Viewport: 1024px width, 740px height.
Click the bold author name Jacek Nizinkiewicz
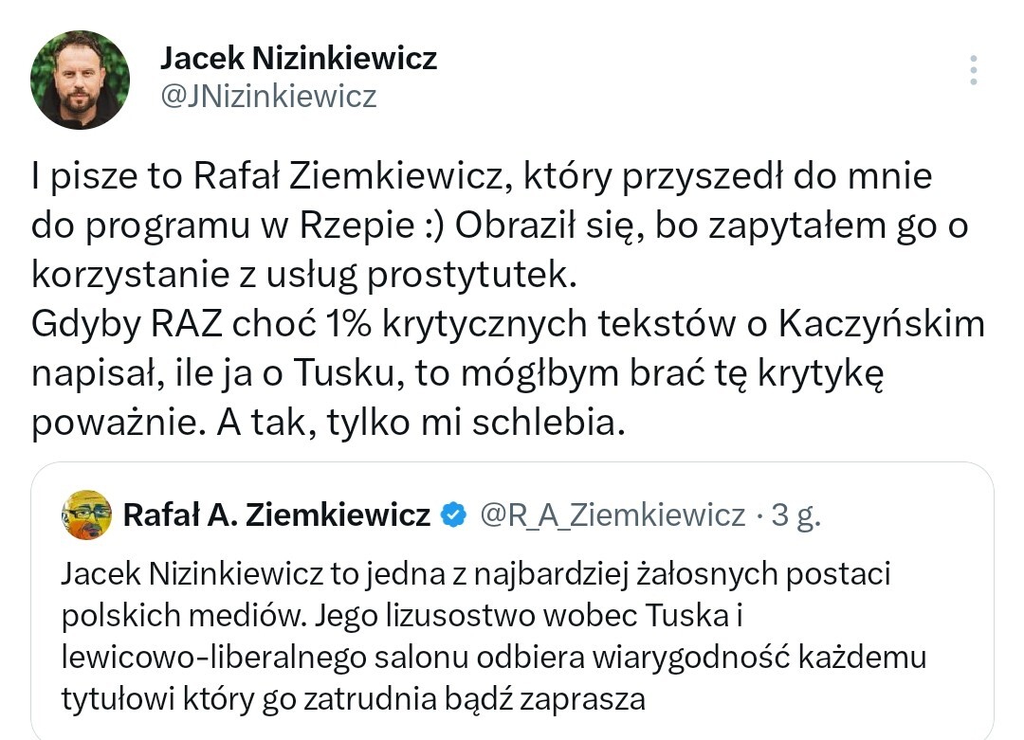pos(299,59)
